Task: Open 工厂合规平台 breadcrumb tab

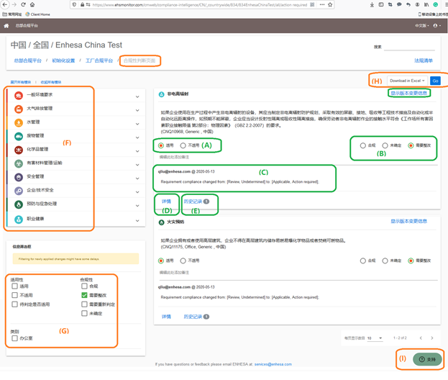Action: (x=99, y=60)
